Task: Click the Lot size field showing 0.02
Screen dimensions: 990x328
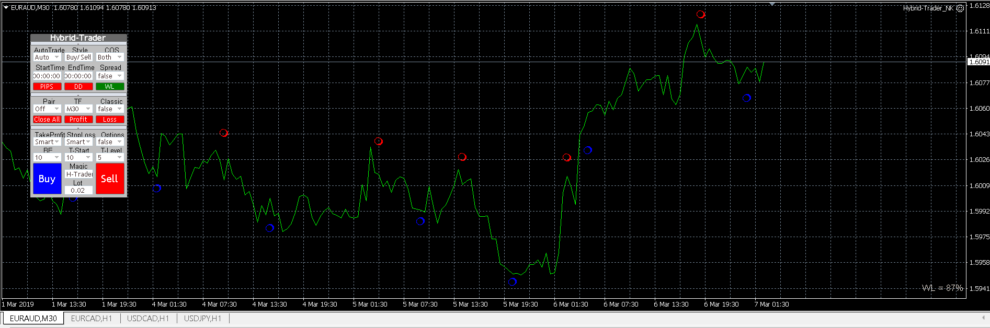Action: (x=78, y=191)
